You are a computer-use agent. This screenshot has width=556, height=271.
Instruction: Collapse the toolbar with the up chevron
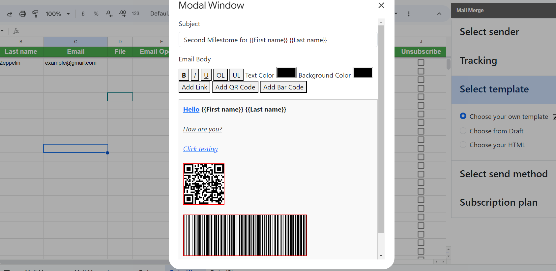coord(439,14)
